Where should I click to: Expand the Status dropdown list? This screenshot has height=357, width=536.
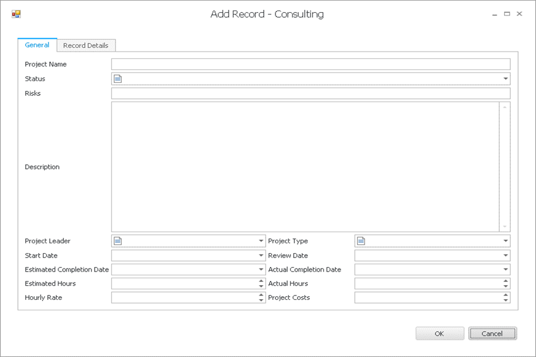tap(505, 79)
